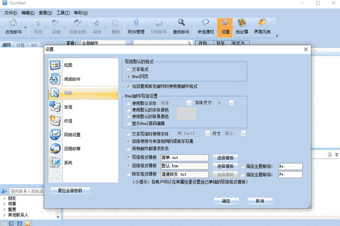The image size is (340, 226).
Task: Enable 显示Html源码编辑 checkbox
Action: (128, 123)
